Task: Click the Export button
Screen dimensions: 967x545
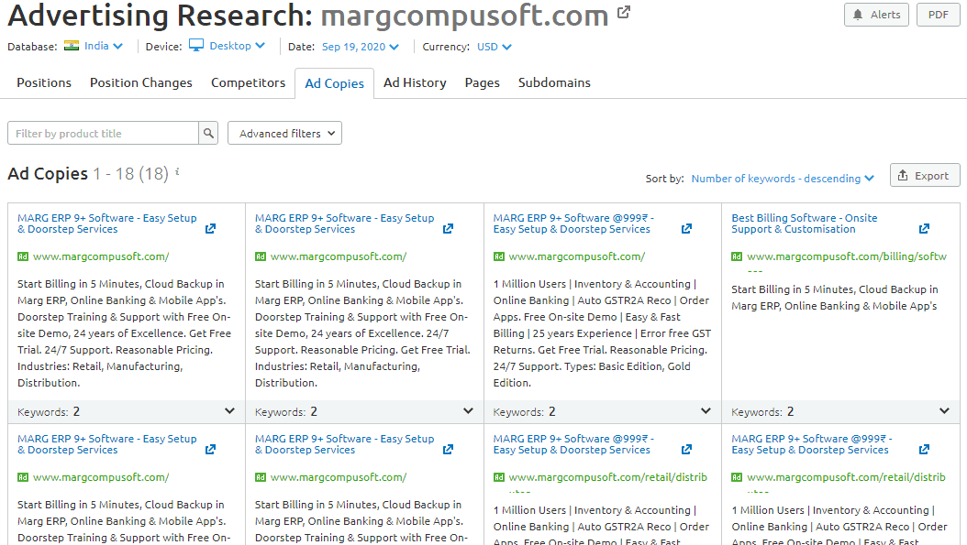Action: (x=925, y=176)
